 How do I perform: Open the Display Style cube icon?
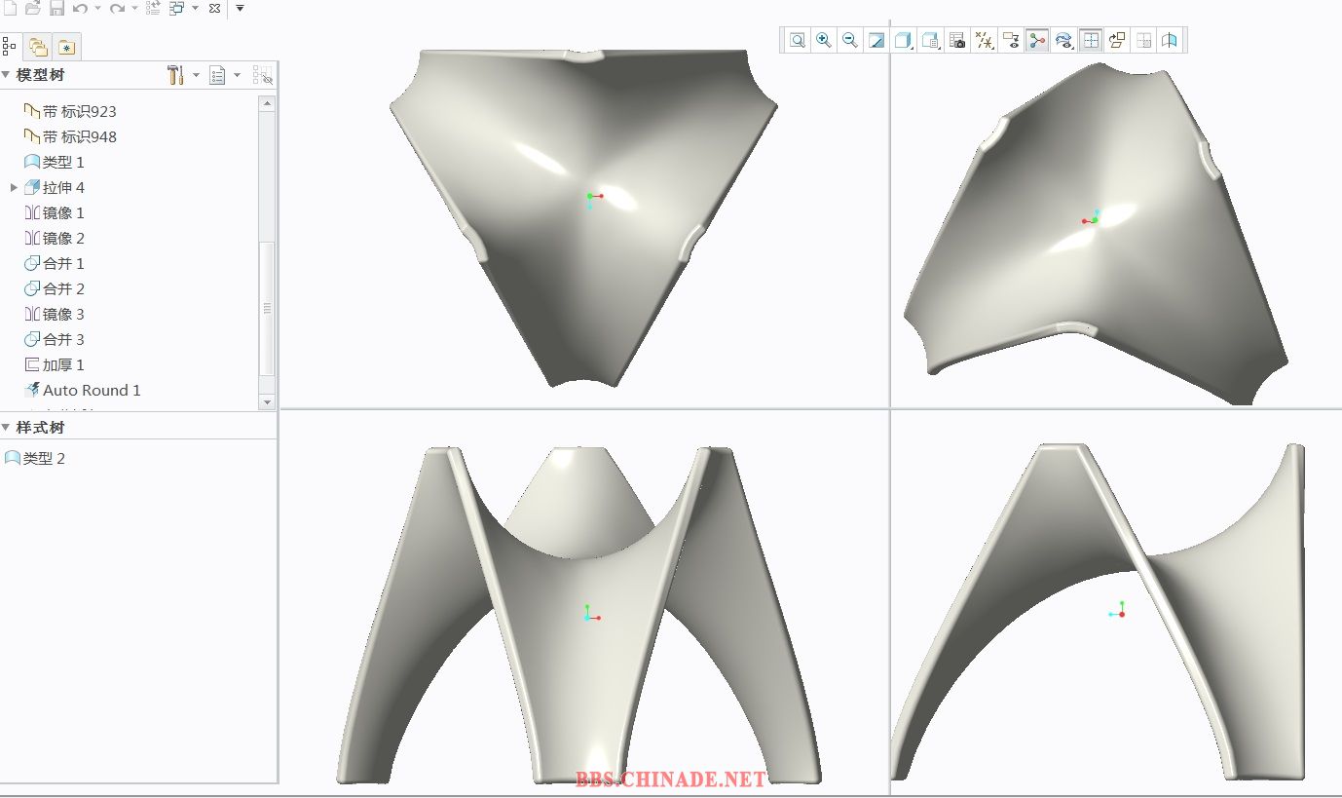903,40
